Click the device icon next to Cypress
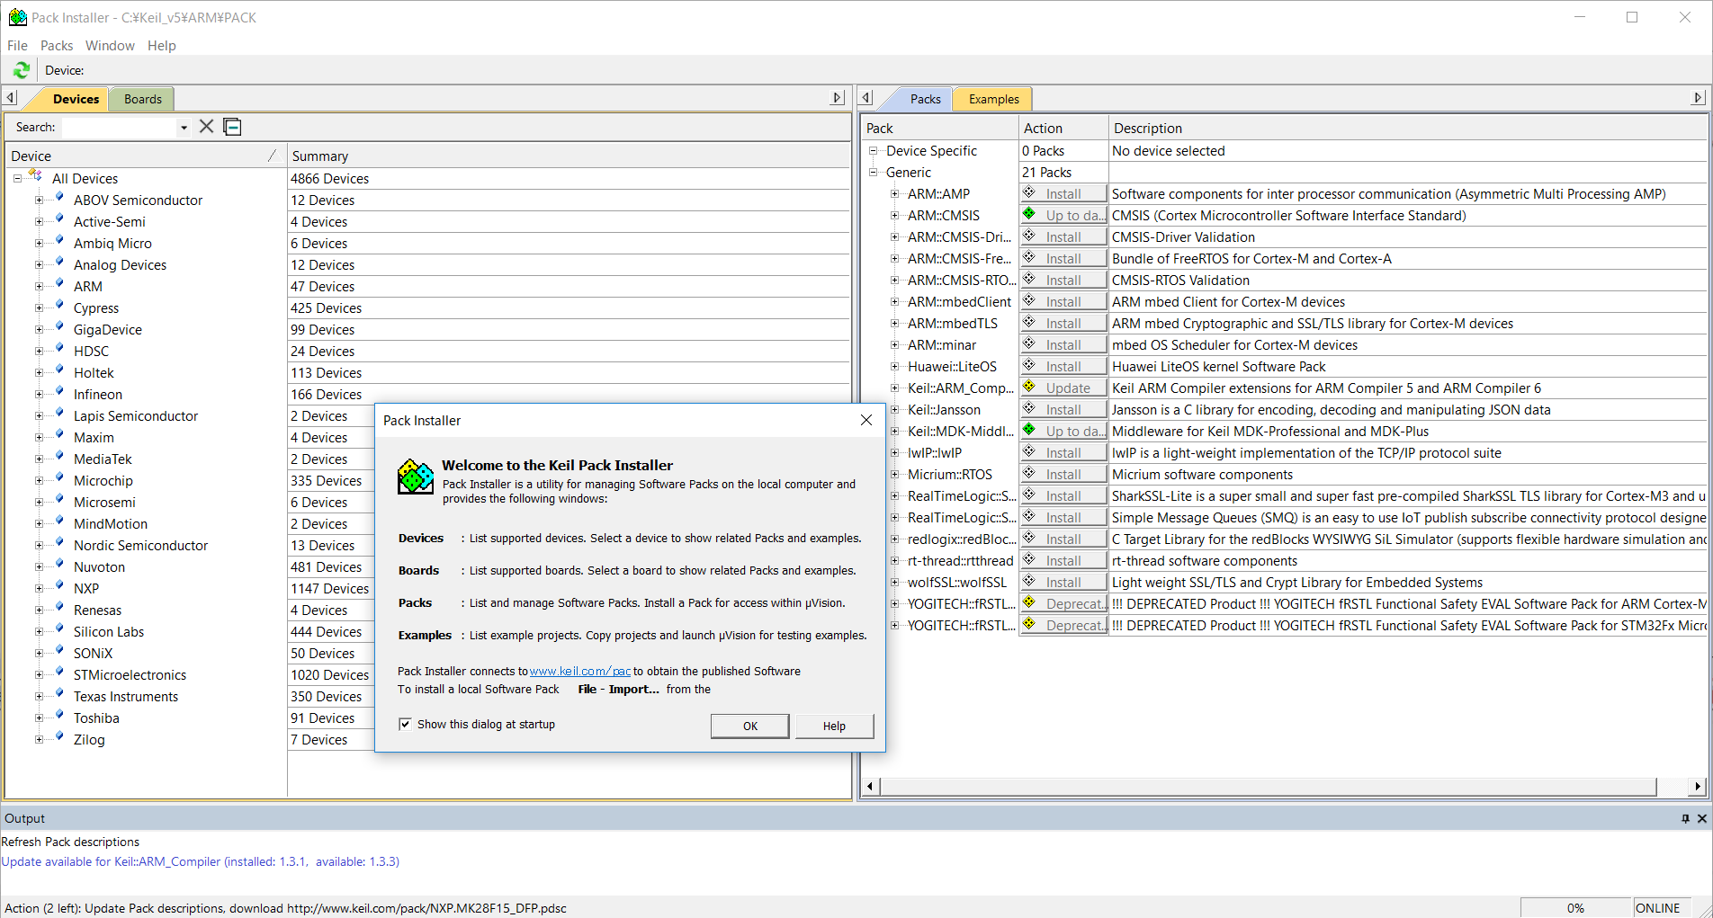 [58, 307]
